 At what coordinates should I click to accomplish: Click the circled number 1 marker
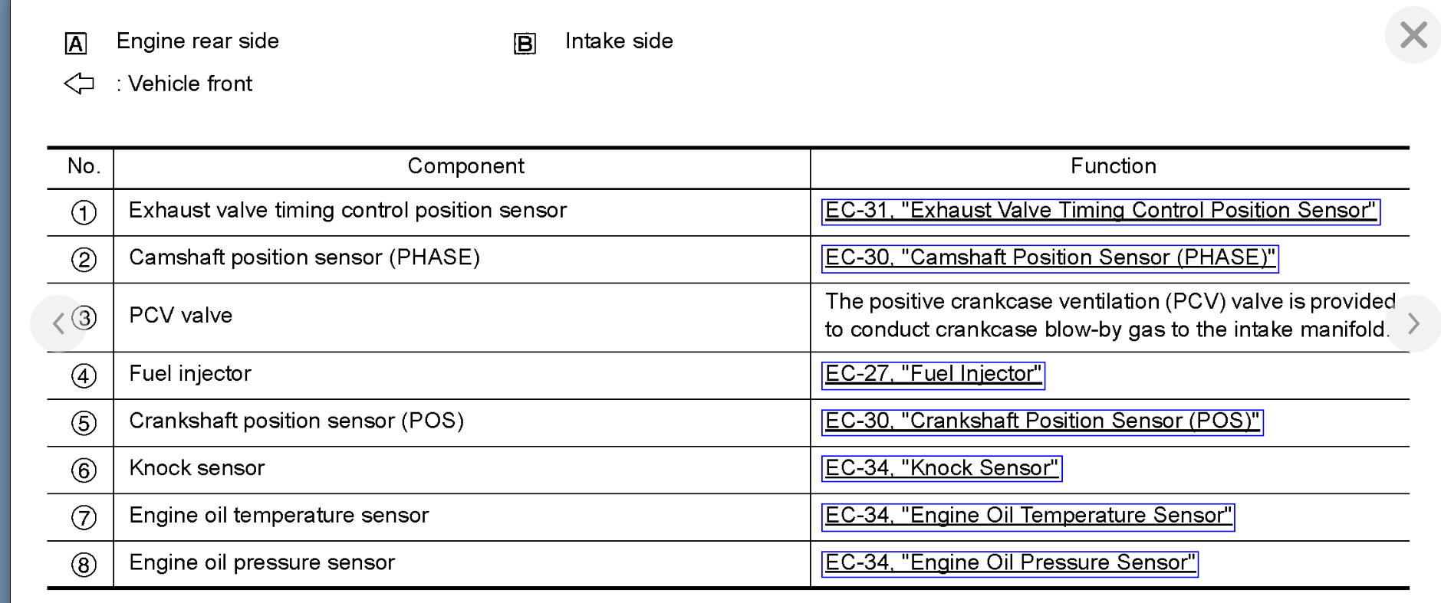point(84,212)
